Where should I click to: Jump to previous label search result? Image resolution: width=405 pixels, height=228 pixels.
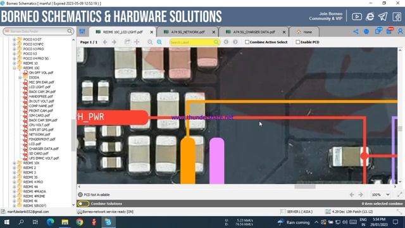(226, 42)
